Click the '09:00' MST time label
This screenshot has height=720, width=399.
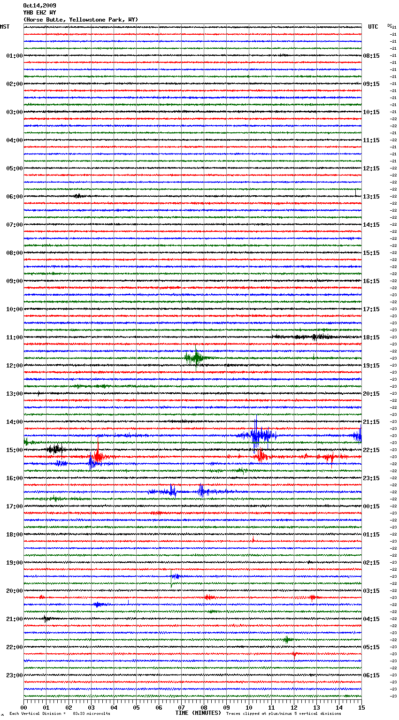(15, 281)
